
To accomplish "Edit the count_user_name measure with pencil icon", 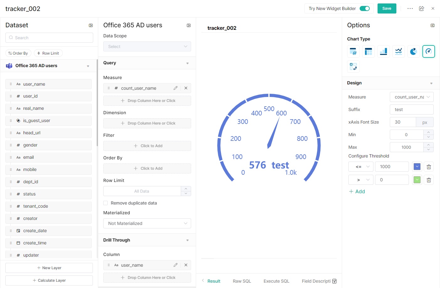I will (175, 88).
